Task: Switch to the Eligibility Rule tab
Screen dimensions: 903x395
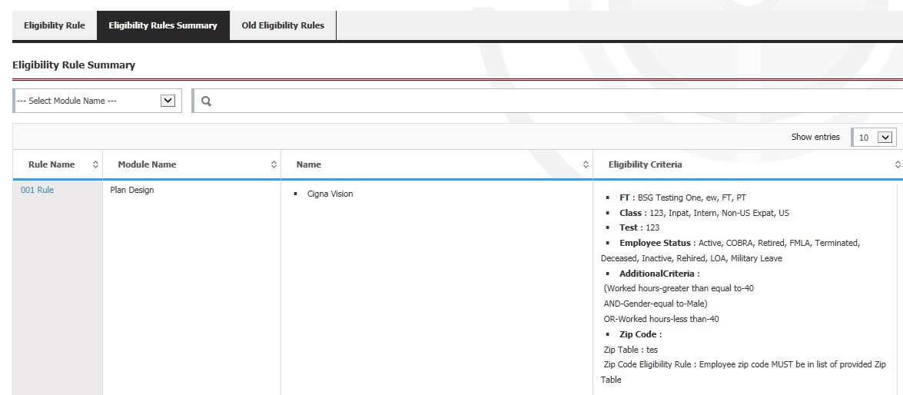Action: 54,26
